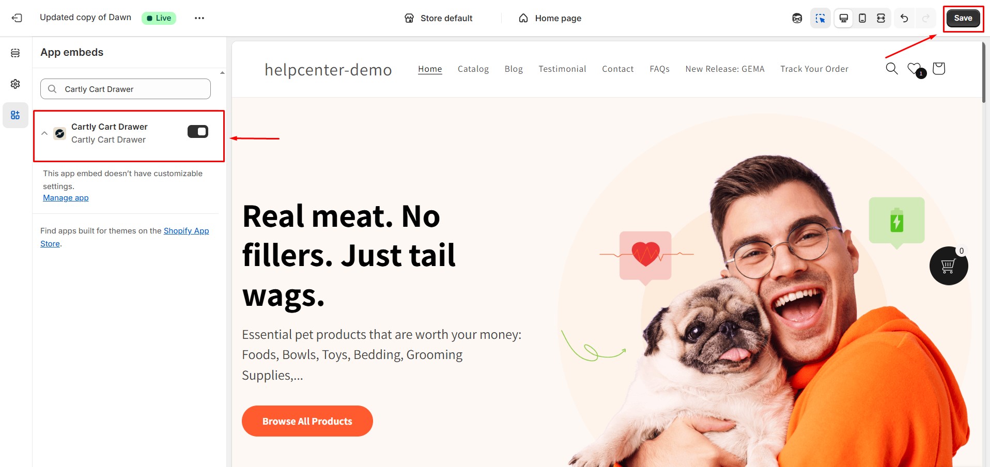
Task: Switch to fullscreen preview icon
Action: point(881,18)
